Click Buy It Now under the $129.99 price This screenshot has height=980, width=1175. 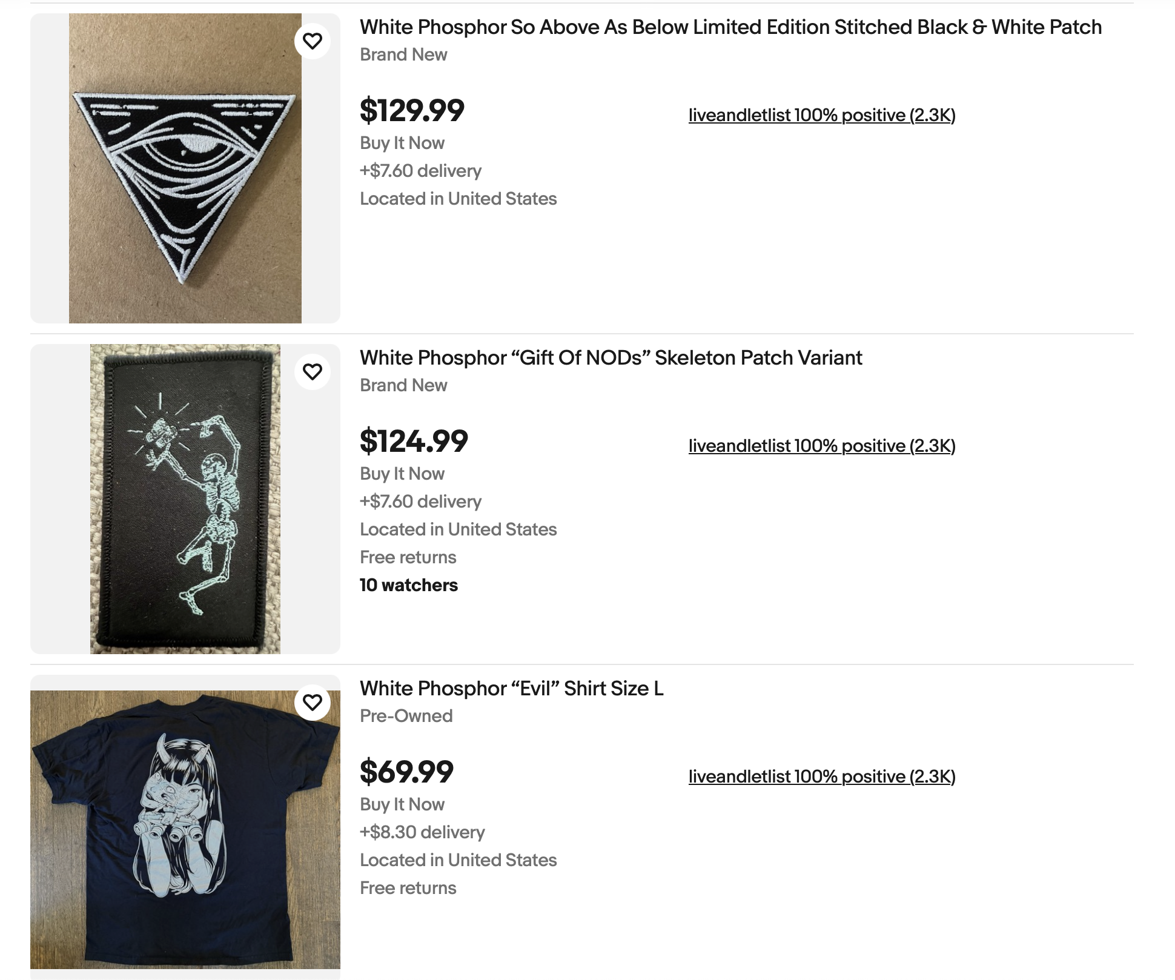402,143
